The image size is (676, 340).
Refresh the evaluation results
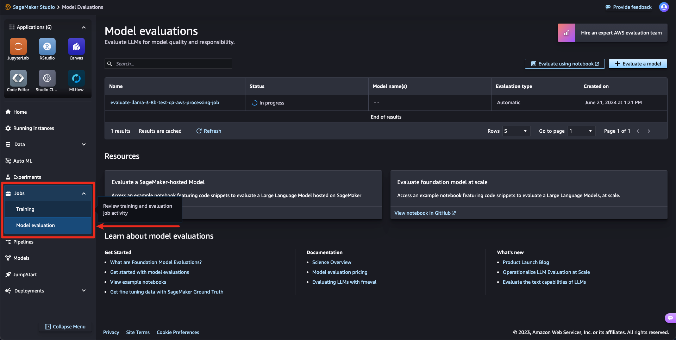point(209,131)
